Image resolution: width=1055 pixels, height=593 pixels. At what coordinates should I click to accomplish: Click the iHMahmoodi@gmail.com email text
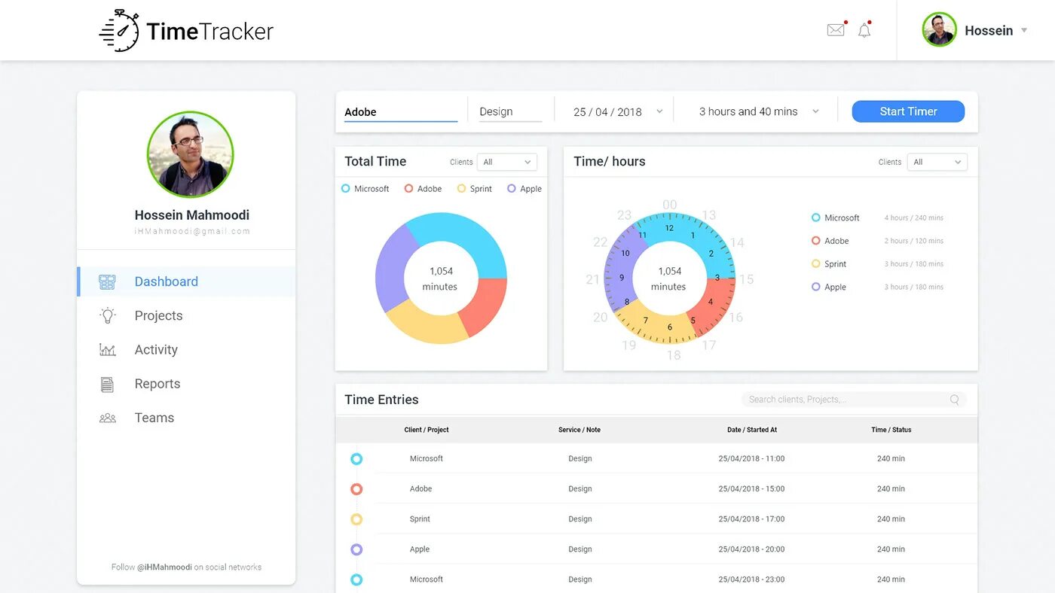pos(192,232)
